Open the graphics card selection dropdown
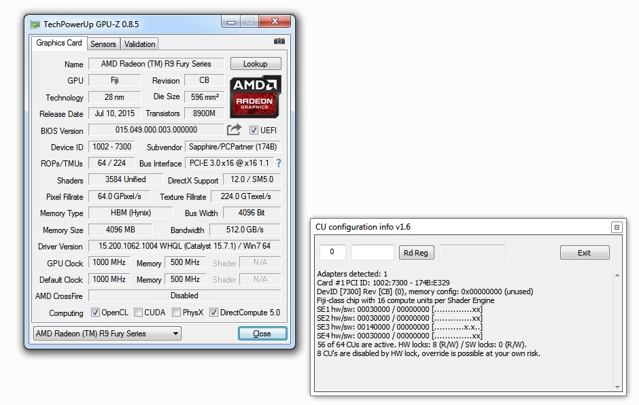 [x=107, y=333]
